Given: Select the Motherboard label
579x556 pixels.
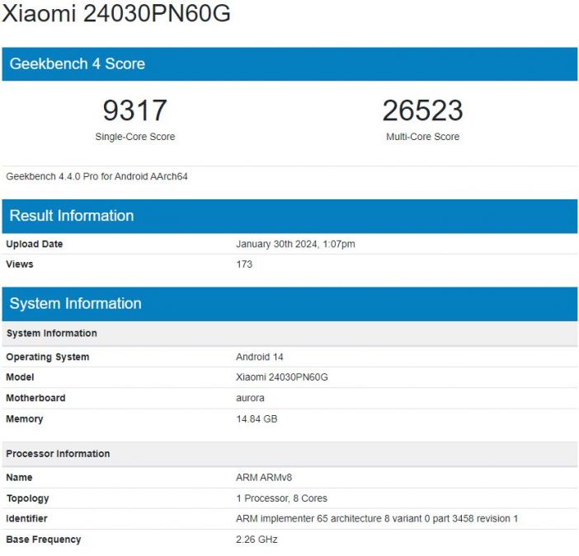Looking at the screenshot, I should (x=35, y=398).
